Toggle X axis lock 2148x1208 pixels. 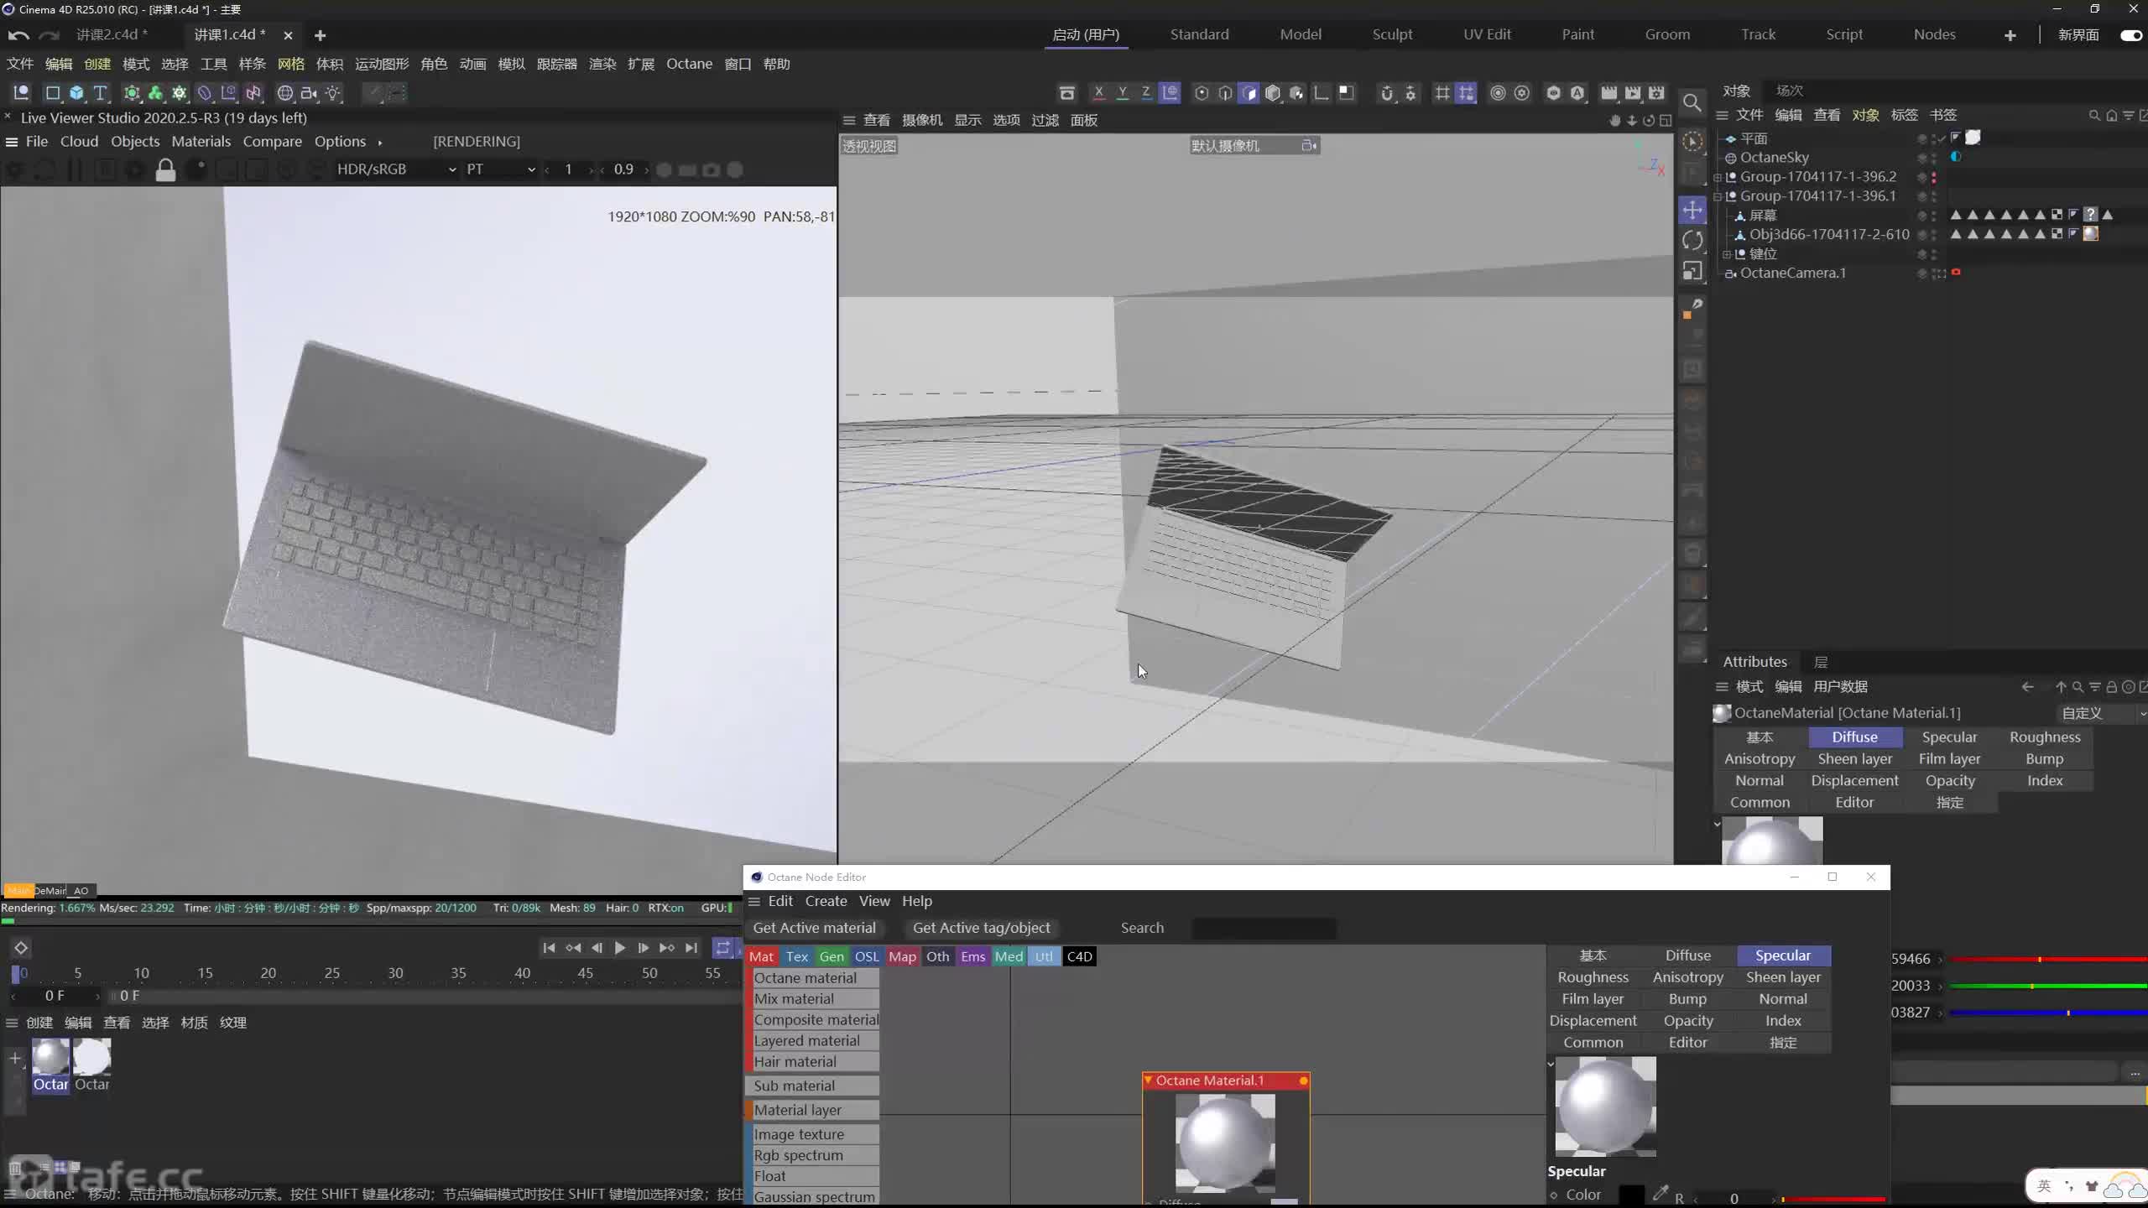(1098, 93)
